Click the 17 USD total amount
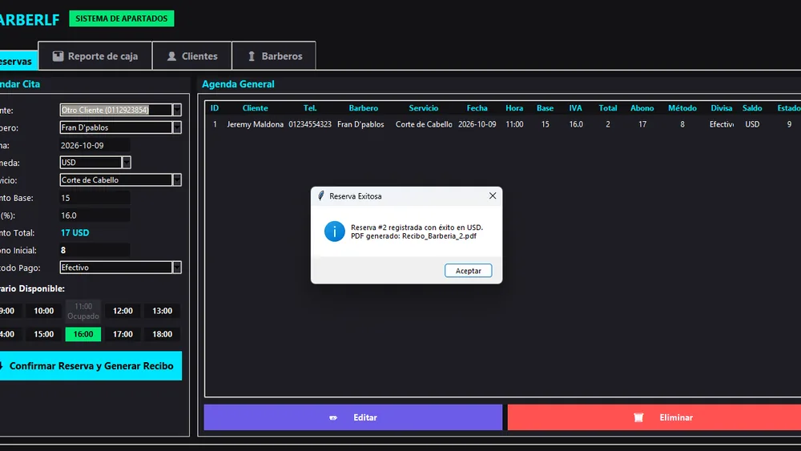801x451 pixels. [75, 233]
